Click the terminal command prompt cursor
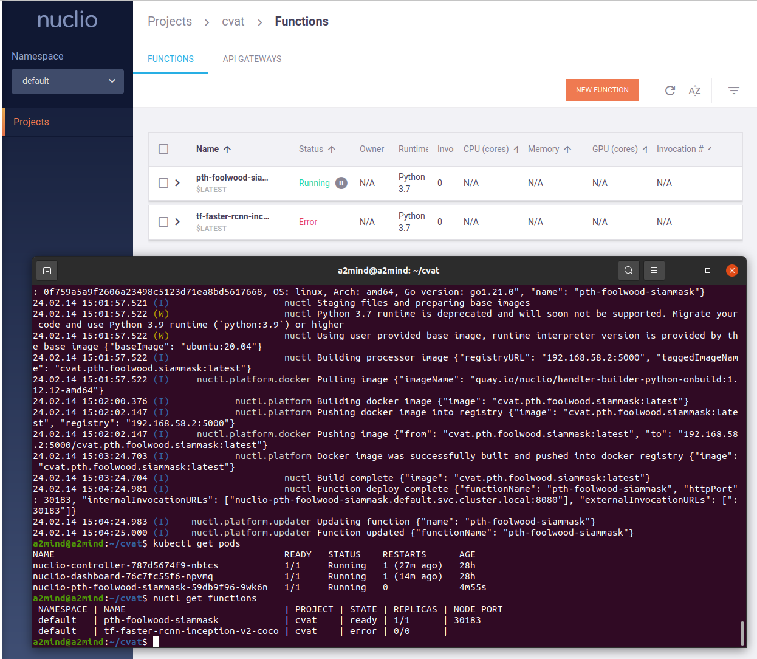The image size is (757, 659). (x=156, y=641)
